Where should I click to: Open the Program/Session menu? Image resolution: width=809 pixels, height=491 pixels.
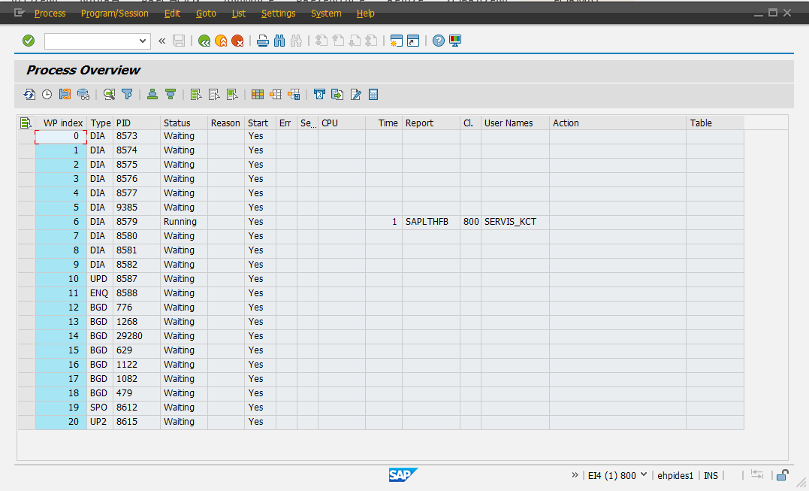tap(114, 14)
